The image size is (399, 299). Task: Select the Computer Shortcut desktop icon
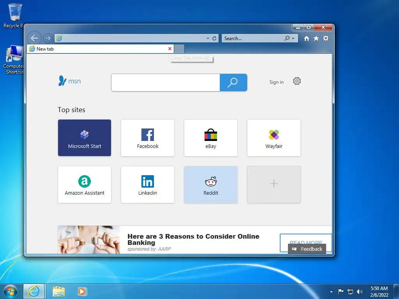pyautogui.click(x=14, y=60)
